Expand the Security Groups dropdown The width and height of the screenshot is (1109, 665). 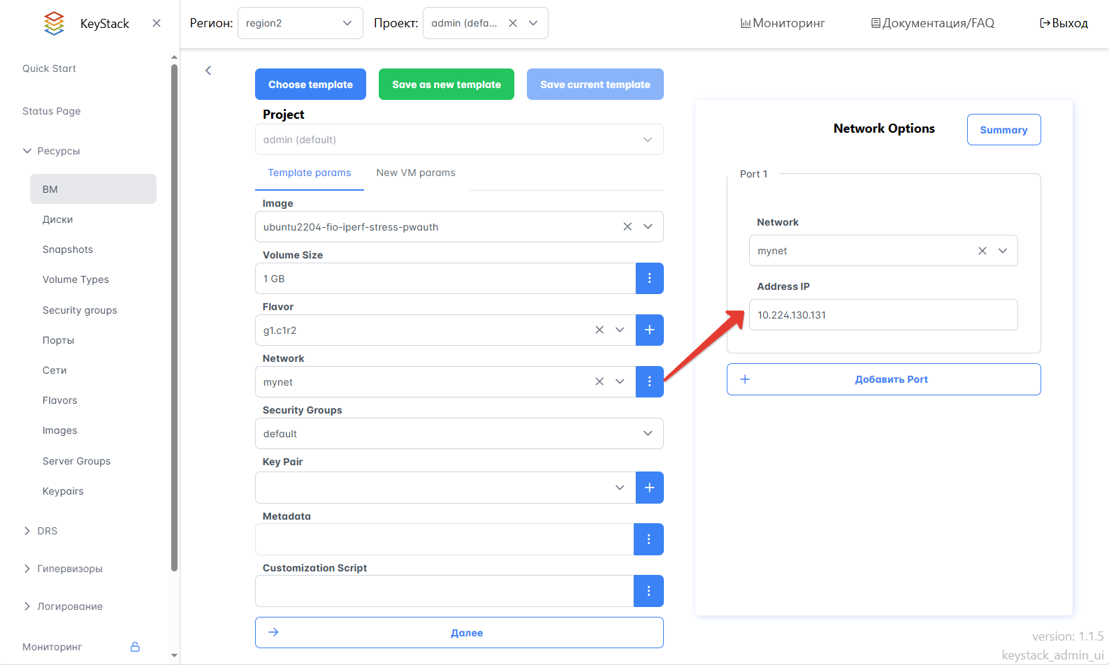(459, 434)
